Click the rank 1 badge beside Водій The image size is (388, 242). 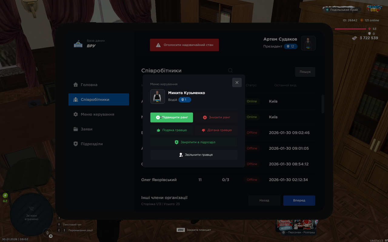[185, 100]
